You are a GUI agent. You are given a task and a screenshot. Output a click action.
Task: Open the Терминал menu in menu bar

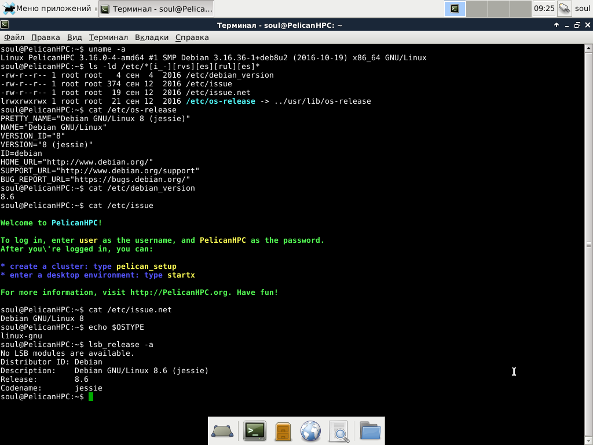[x=108, y=38]
